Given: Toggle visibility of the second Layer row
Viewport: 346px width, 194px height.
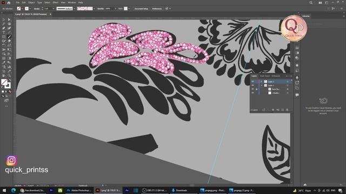Looking at the screenshot, I should pos(253,85).
